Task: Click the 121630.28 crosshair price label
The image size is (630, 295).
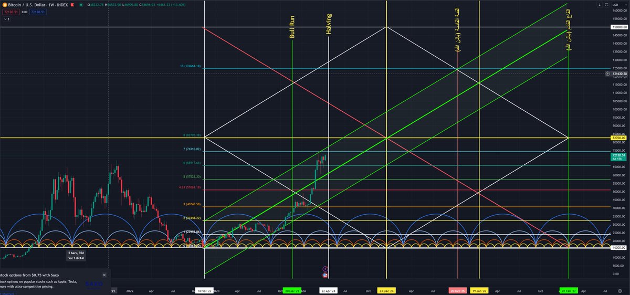Action: click(x=620, y=73)
